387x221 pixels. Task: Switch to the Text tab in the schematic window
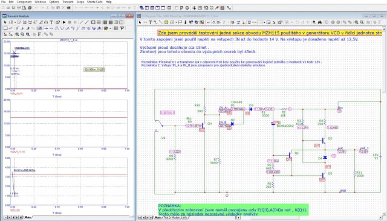pyautogui.click(x=166, y=217)
